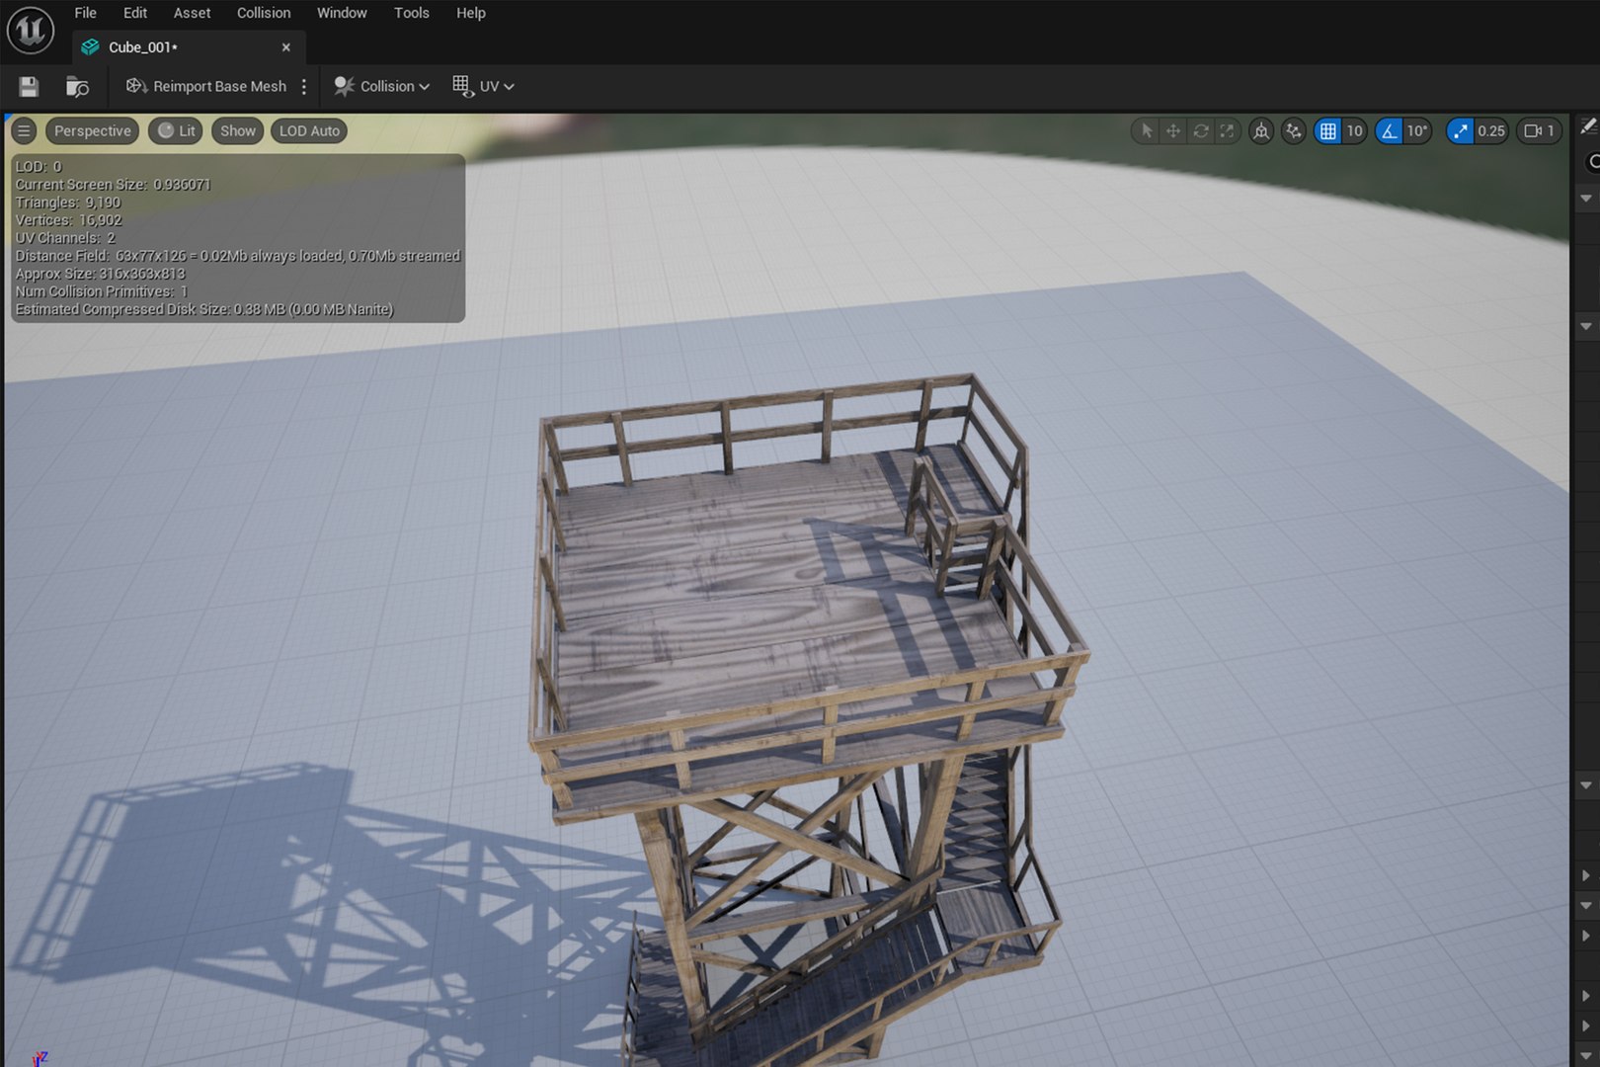Click the "Vertices: 16,902" stat line
1600x1067 pixels.
[x=68, y=220]
